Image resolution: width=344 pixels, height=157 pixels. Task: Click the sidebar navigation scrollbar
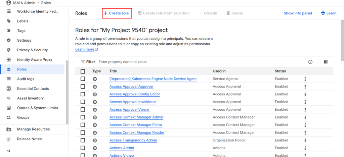pyautogui.click(x=67, y=92)
